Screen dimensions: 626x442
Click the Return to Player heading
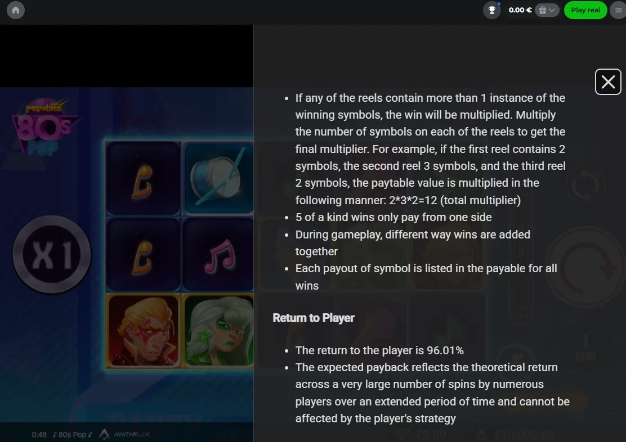tap(314, 318)
